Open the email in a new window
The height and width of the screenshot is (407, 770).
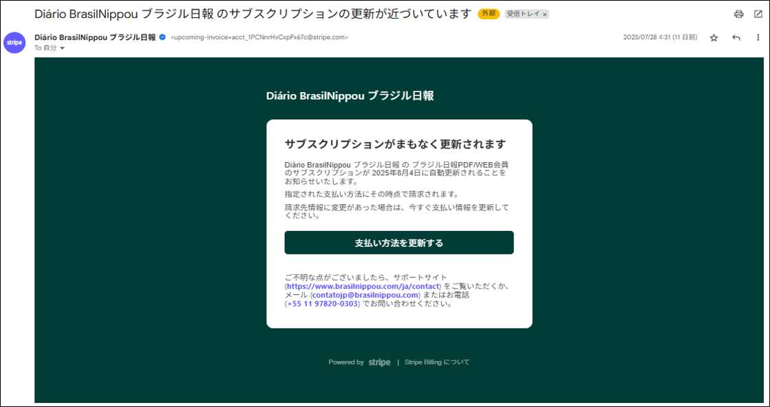(758, 14)
